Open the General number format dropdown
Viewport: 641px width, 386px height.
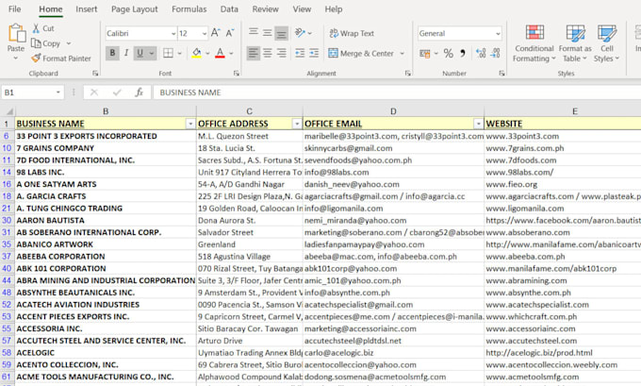(498, 34)
